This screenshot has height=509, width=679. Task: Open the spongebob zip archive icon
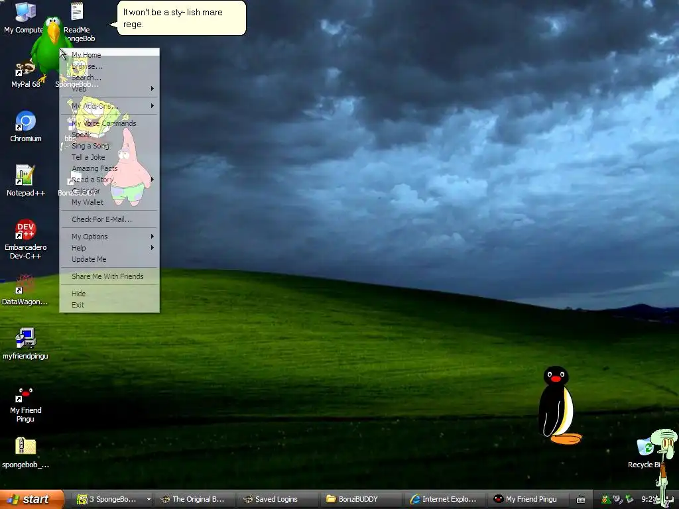click(26, 453)
